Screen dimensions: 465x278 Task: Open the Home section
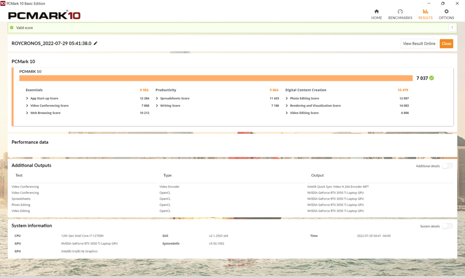[376, 14]
